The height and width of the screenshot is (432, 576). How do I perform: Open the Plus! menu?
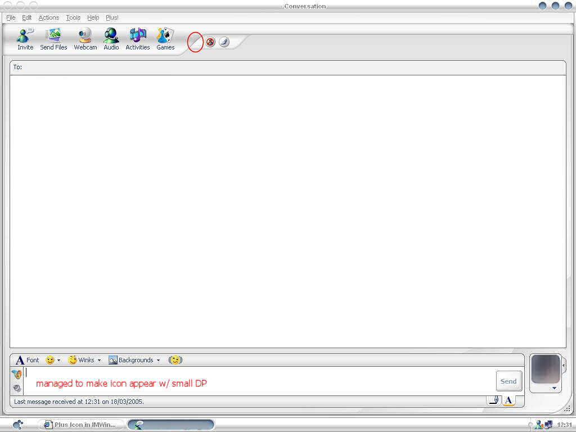click(x=112, y=18)
